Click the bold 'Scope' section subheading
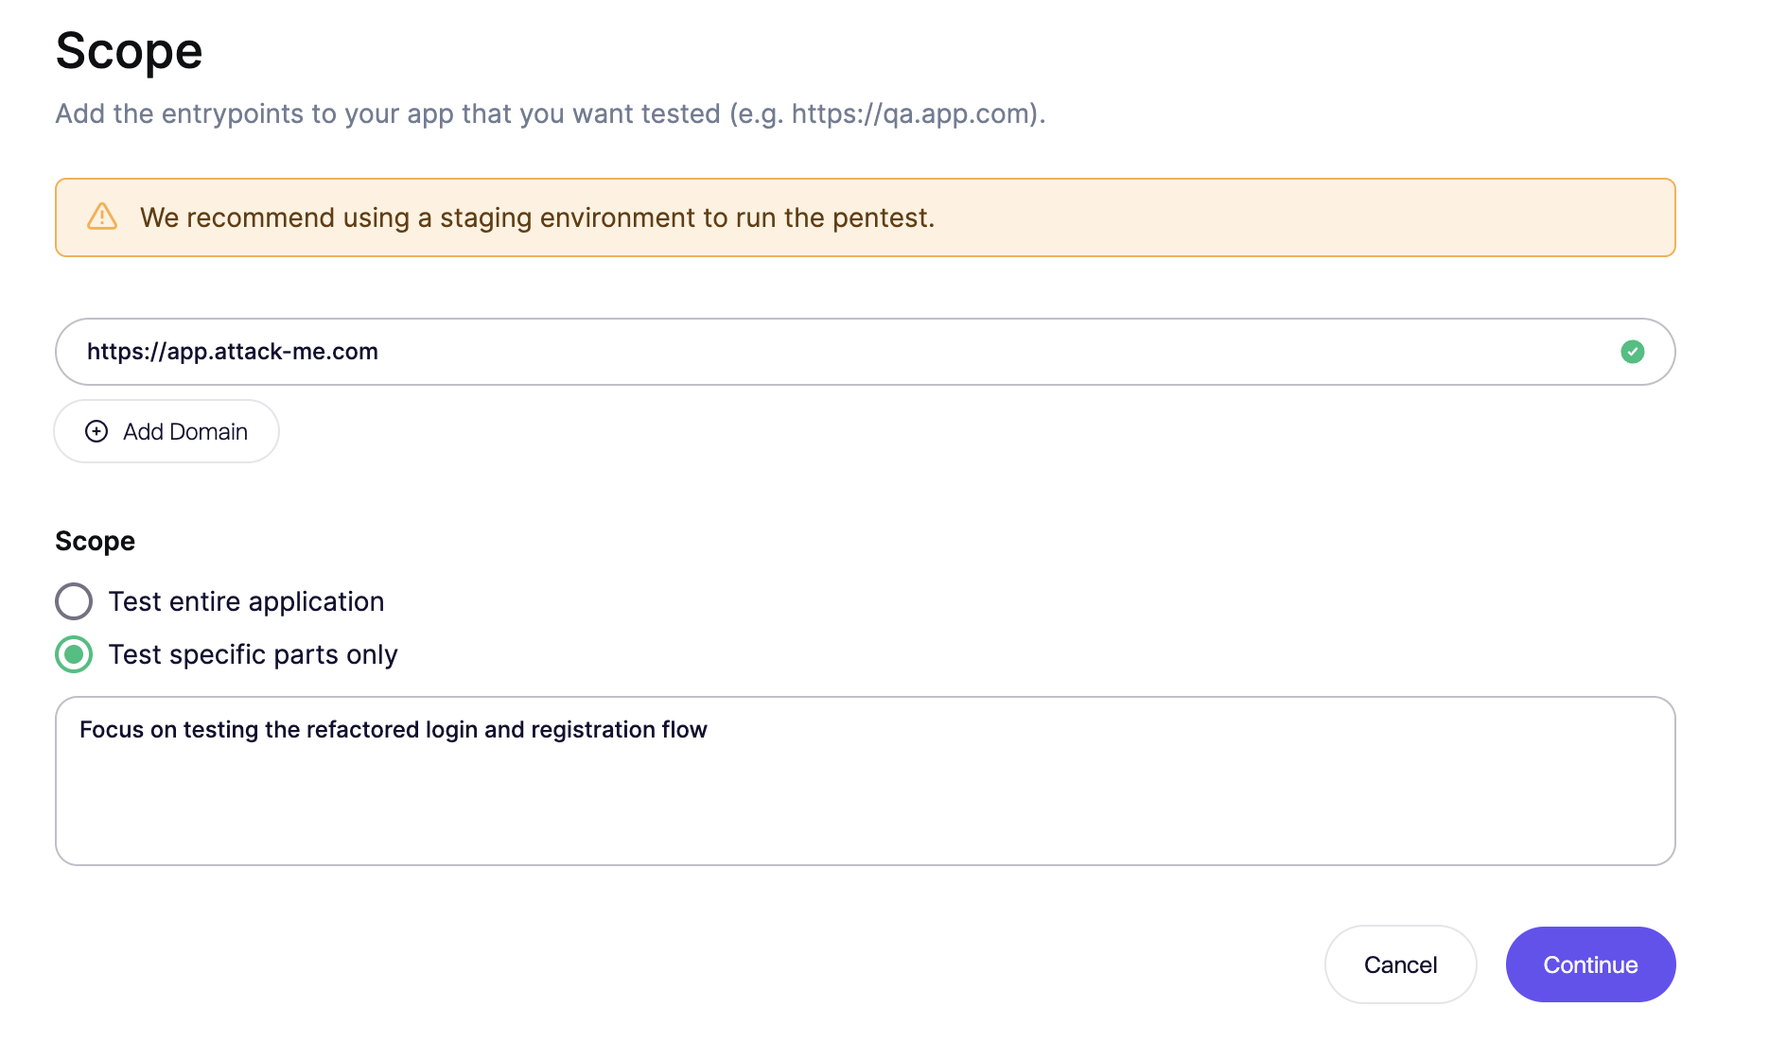 [95, 541]
